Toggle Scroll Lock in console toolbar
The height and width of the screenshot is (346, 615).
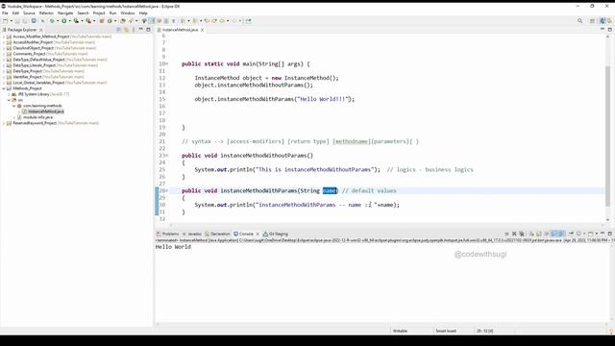tap(539, 234)
